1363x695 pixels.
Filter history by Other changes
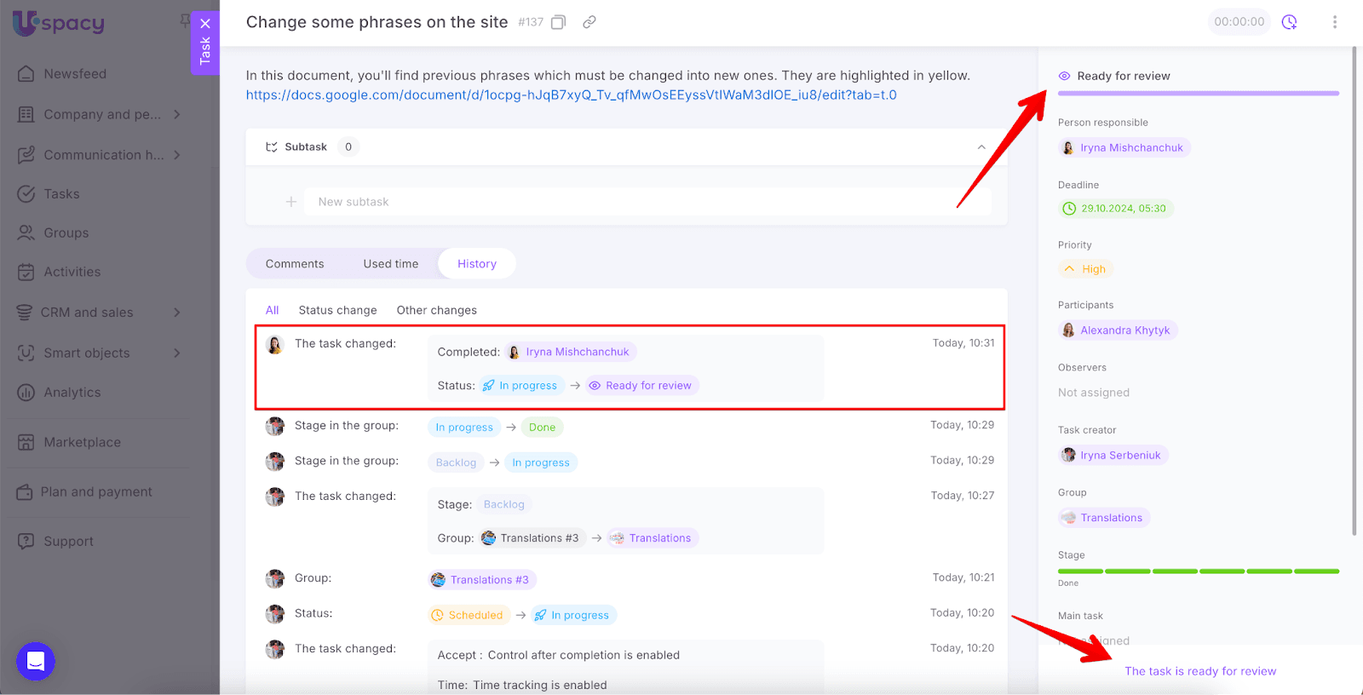436,310
